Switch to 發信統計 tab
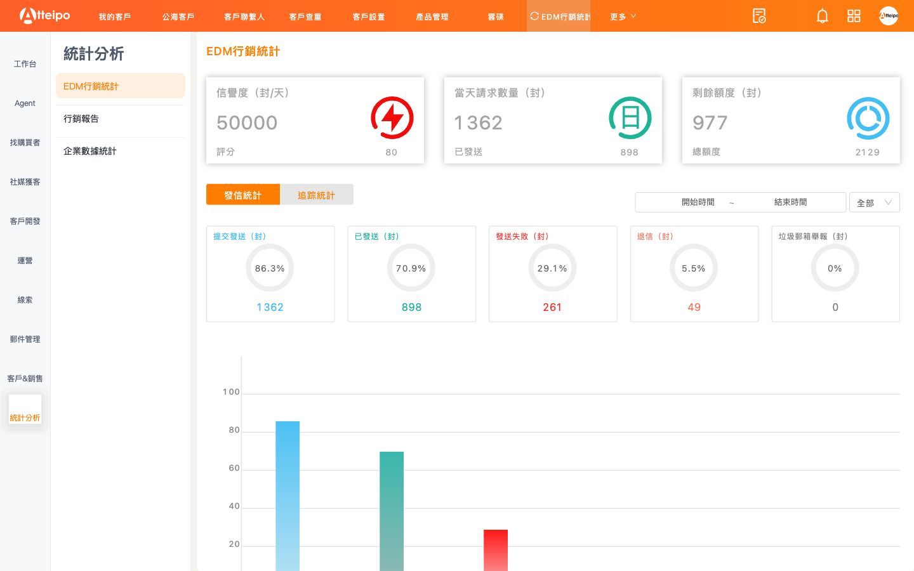 coord(242,195)
